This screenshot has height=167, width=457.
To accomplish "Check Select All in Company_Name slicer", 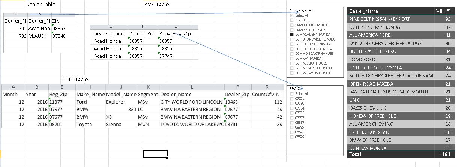I will [x=292, y=15].
